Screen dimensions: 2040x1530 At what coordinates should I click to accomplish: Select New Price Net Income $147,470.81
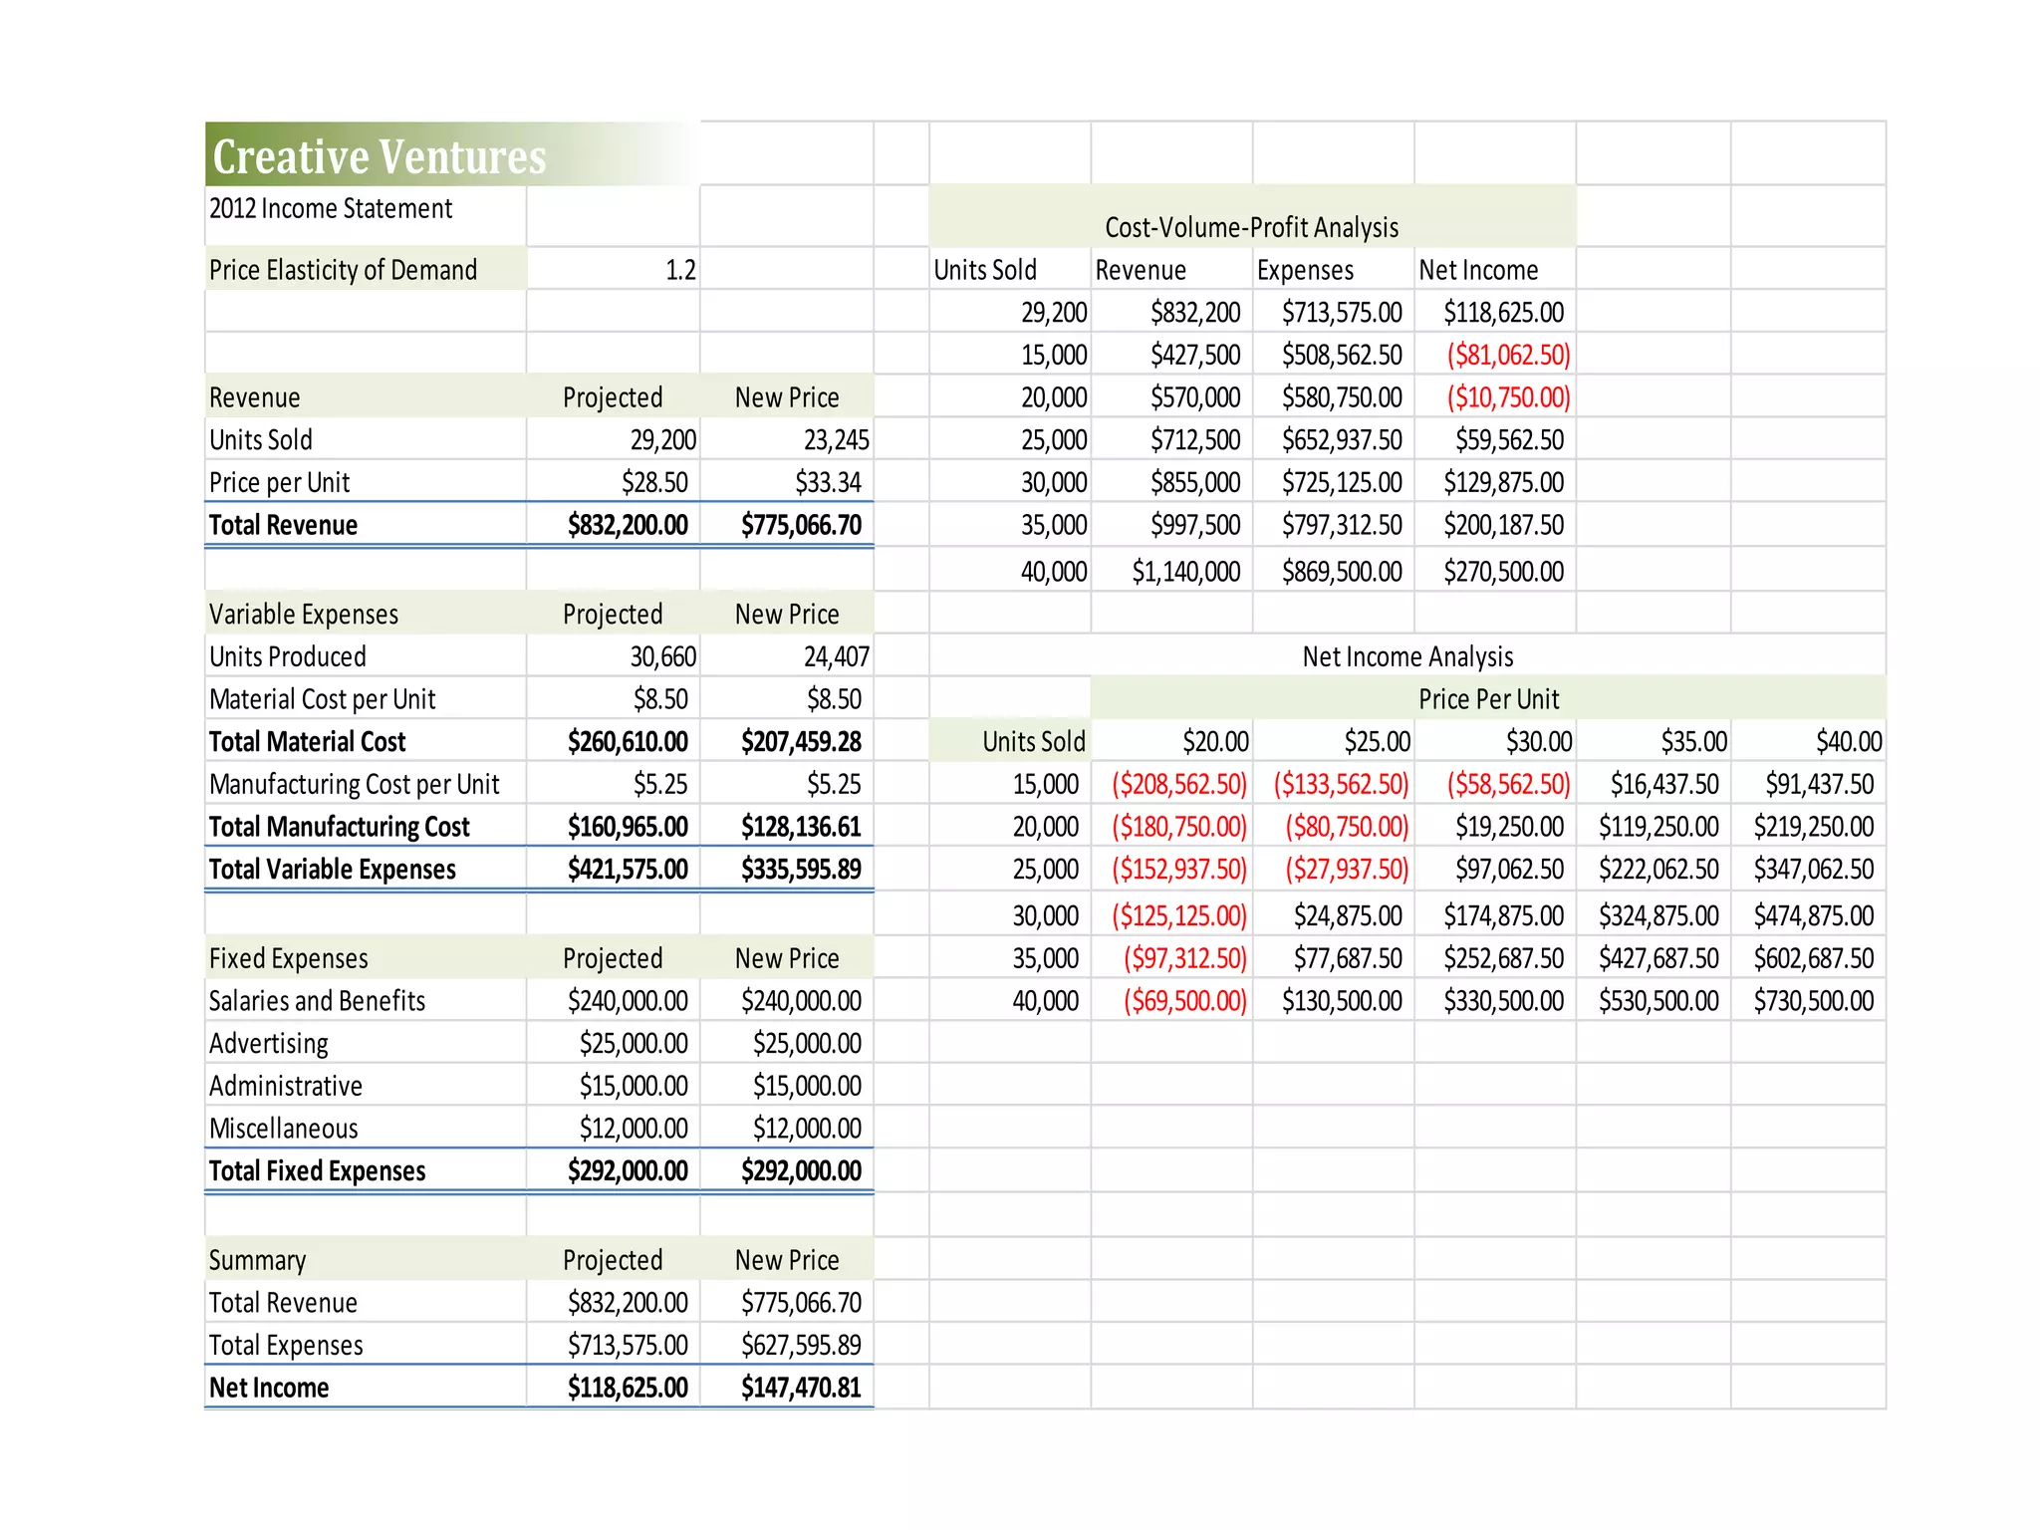pos(801,1388)
